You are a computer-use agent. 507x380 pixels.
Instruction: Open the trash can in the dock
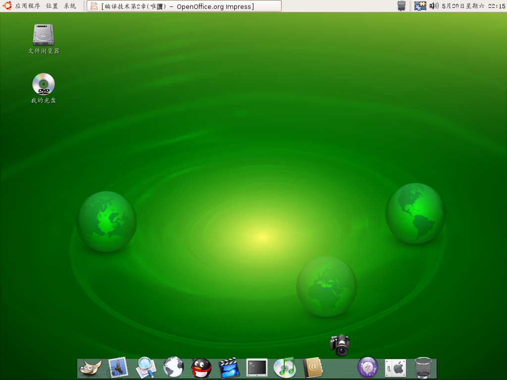[423, 368]
